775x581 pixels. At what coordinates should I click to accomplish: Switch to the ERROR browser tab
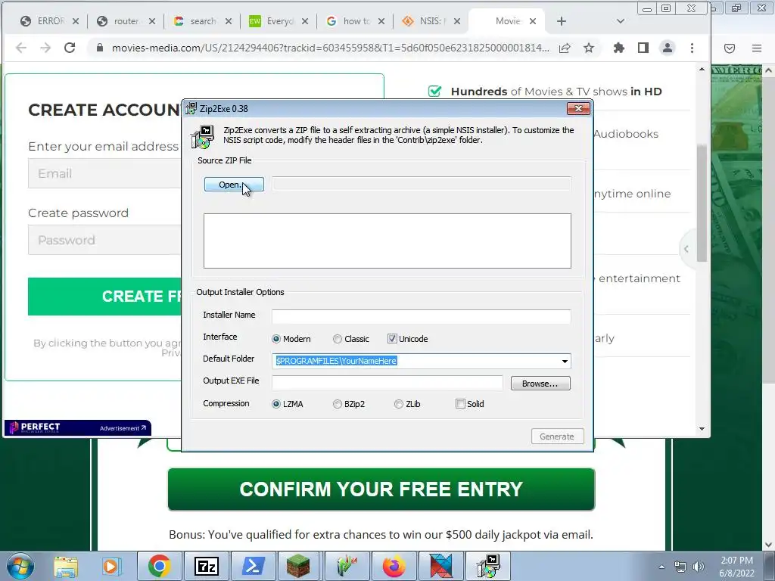click(x=50, y=21)
